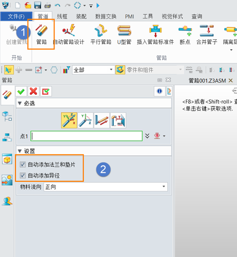The height and width of the screenshot is (257, 237).
Task: Open the 全部 filter dropdown
Action: click(93, 70)
